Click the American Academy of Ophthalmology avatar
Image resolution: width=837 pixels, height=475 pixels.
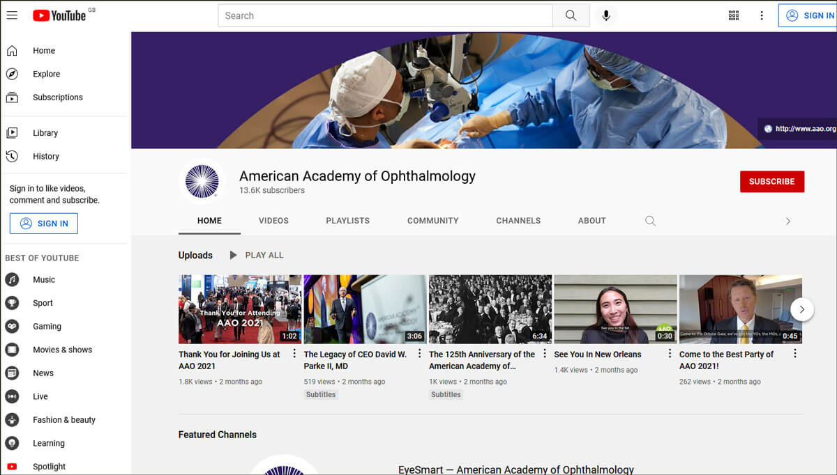coord(202,181)
